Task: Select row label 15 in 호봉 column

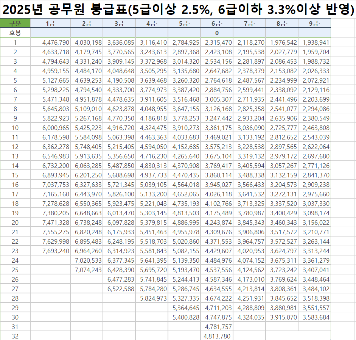Action: click(15, 175)
